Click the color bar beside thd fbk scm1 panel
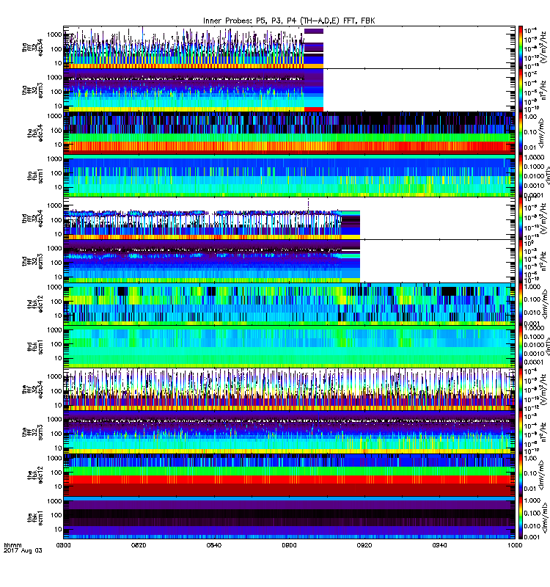The height and width of the screenshot is (587, 550). point(521,346)
